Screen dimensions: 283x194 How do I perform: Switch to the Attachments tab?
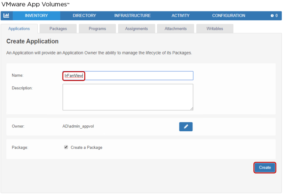(176, 29)
